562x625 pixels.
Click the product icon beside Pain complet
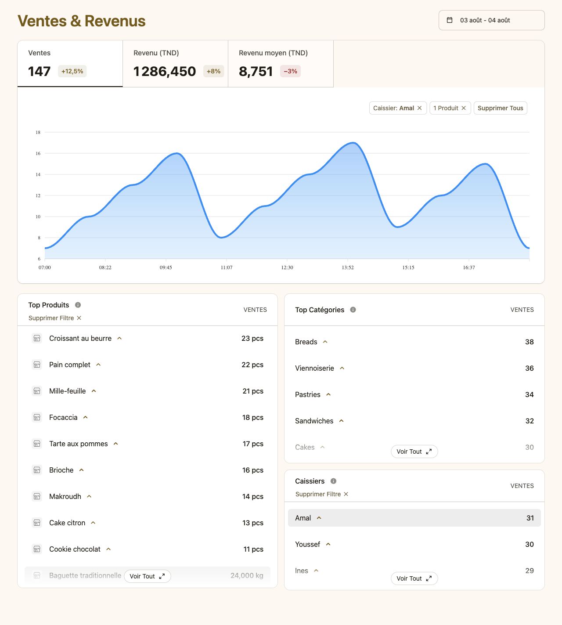point(37,365)
